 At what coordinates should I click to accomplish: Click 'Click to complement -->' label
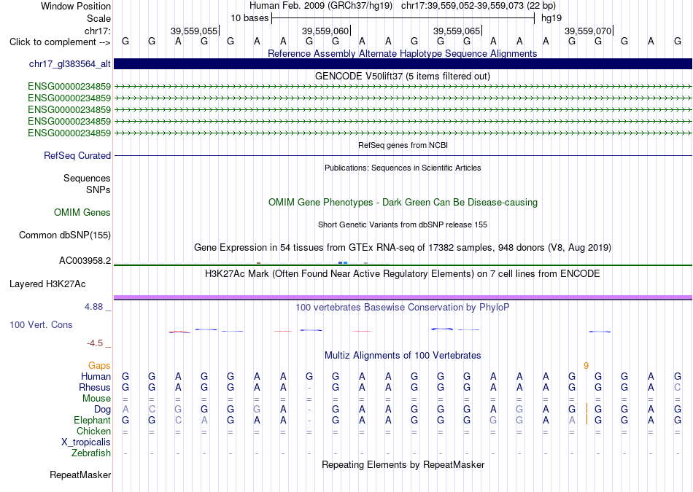(x=60, y=42)
